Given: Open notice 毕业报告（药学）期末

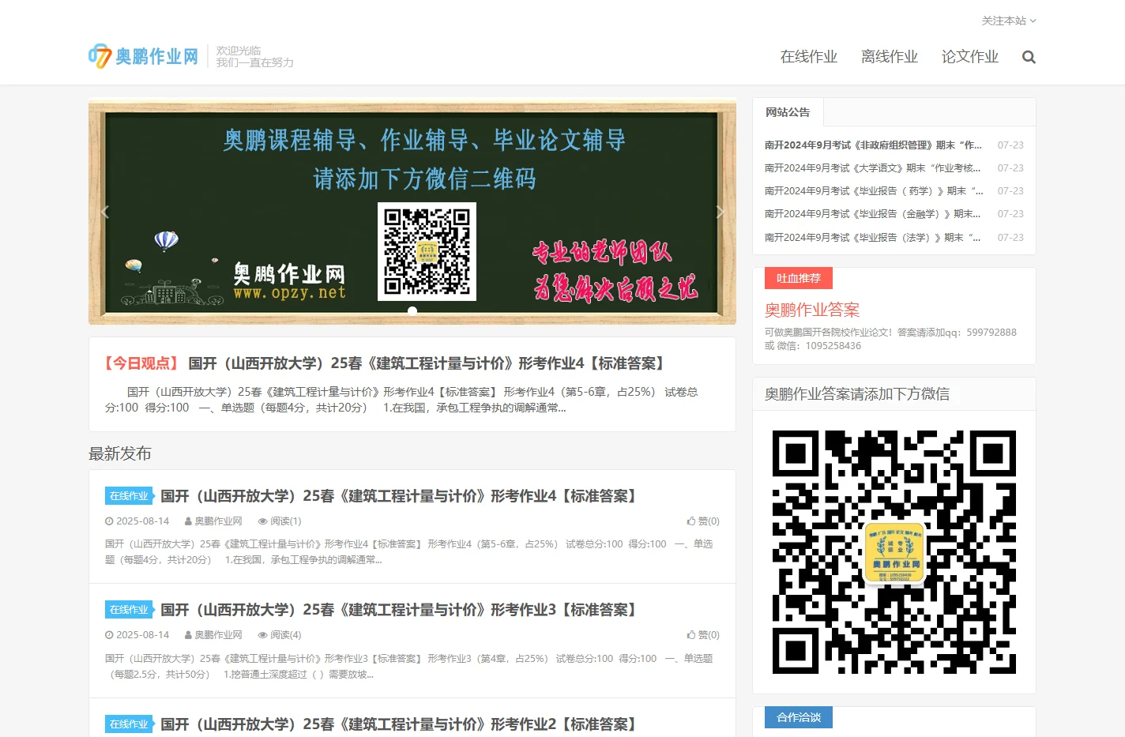Looking at the screenshot, I should pos(874,191).
